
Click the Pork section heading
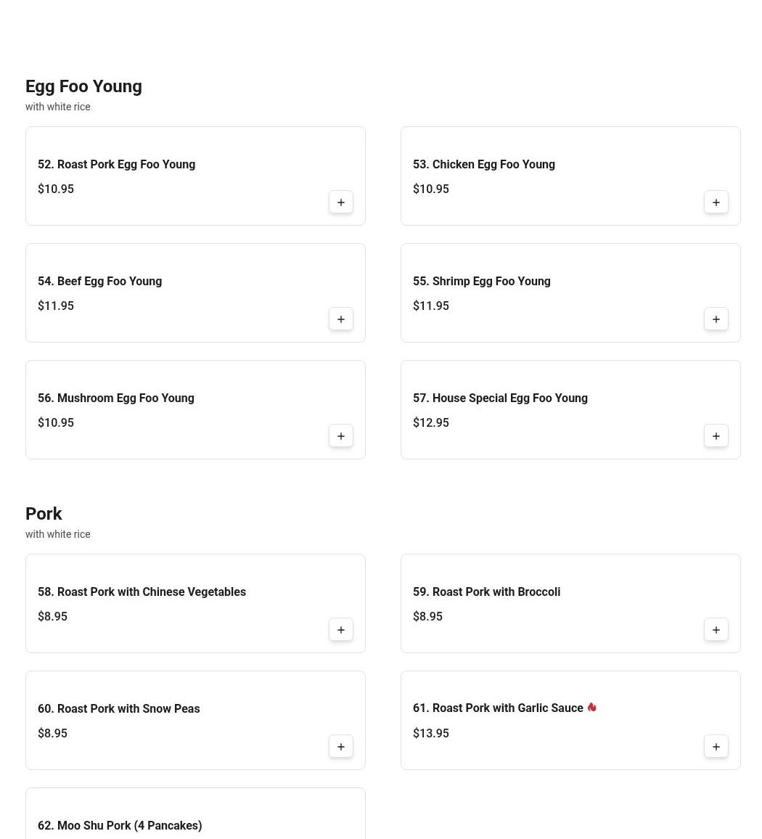44,514
